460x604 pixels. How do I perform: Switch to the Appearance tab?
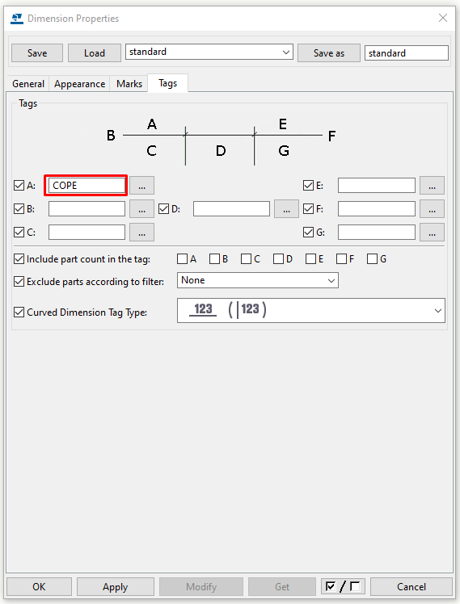pyautogui.click(x=79, y=84)
